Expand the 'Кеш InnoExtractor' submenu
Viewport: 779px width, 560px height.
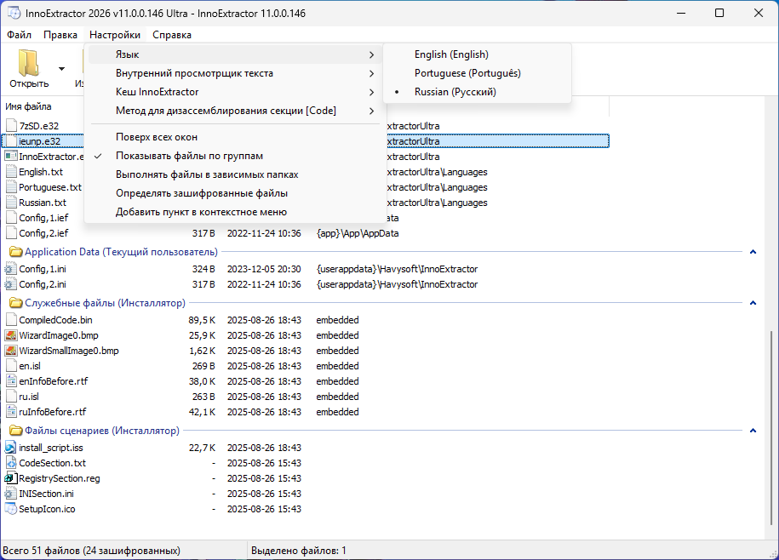click(x=235, y=92)
